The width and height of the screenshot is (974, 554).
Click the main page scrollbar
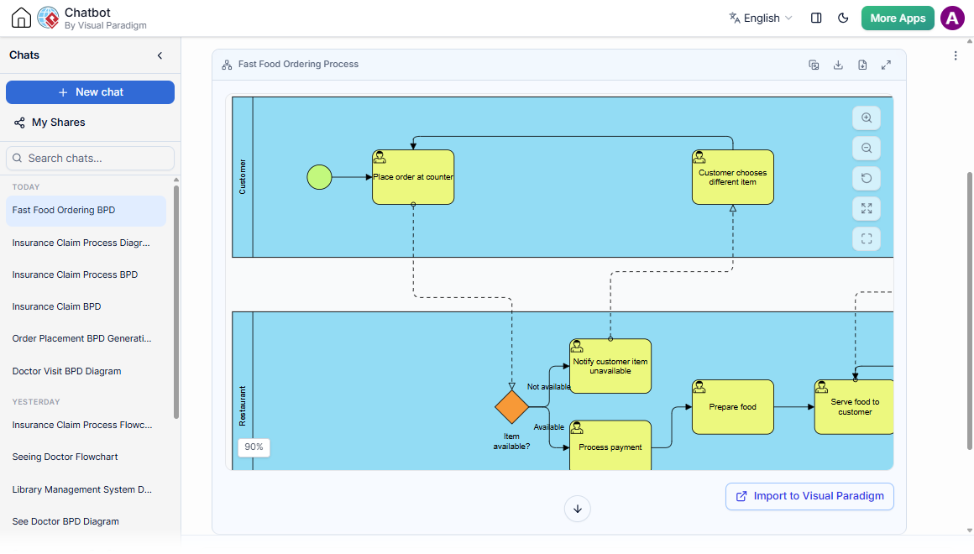point(970,311)
